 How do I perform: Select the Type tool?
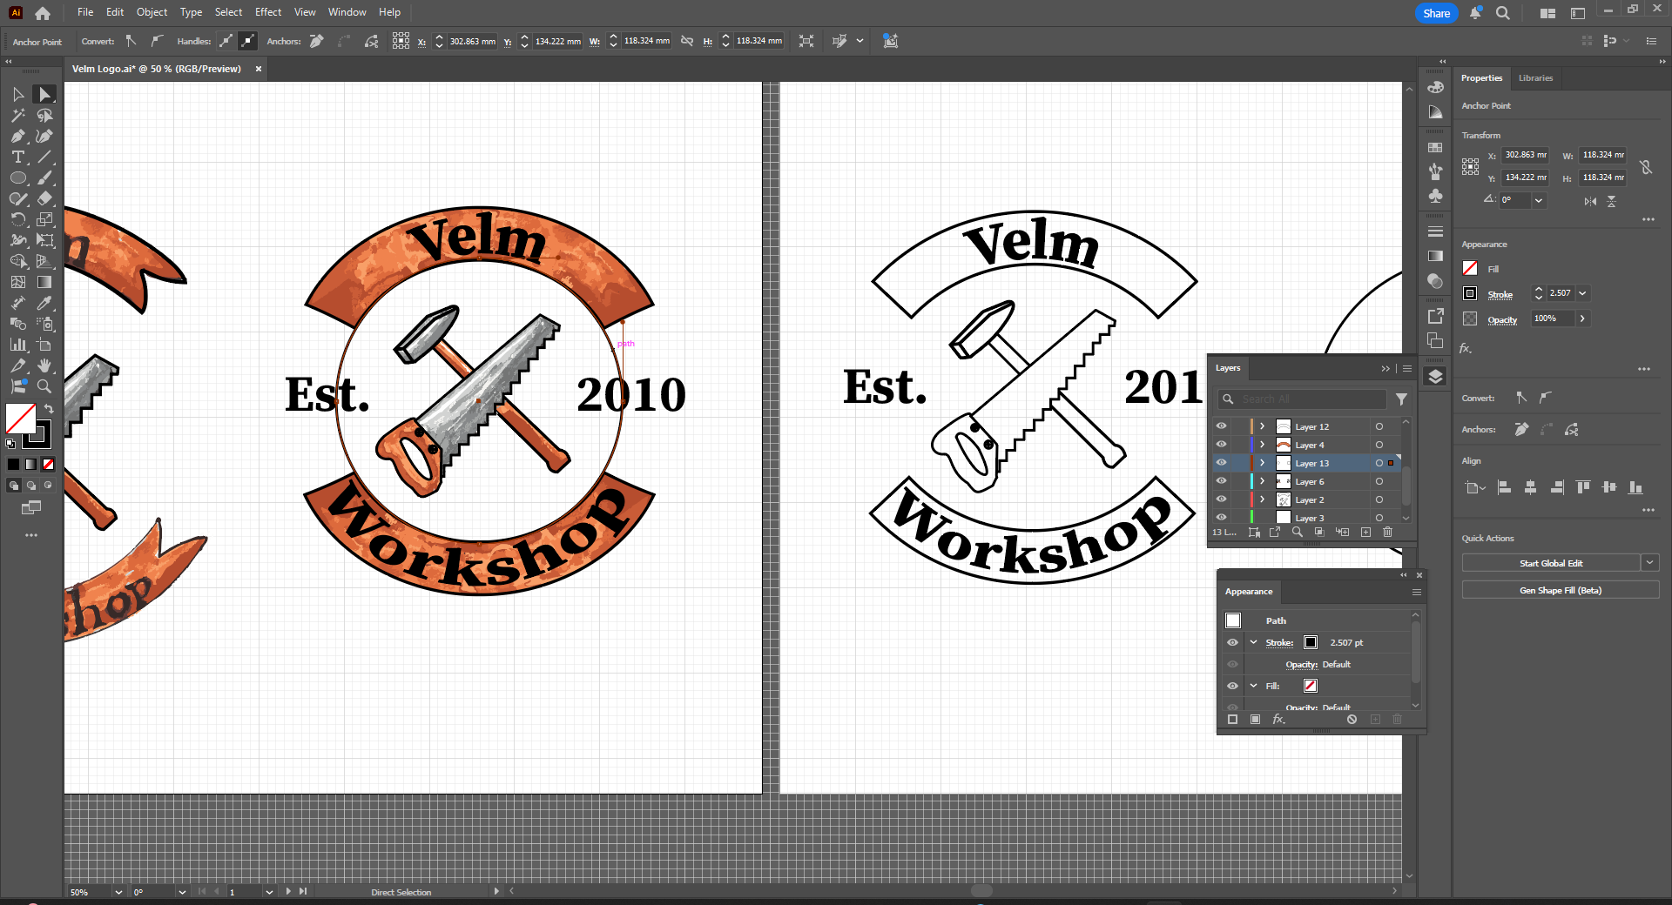click(17, 157)
